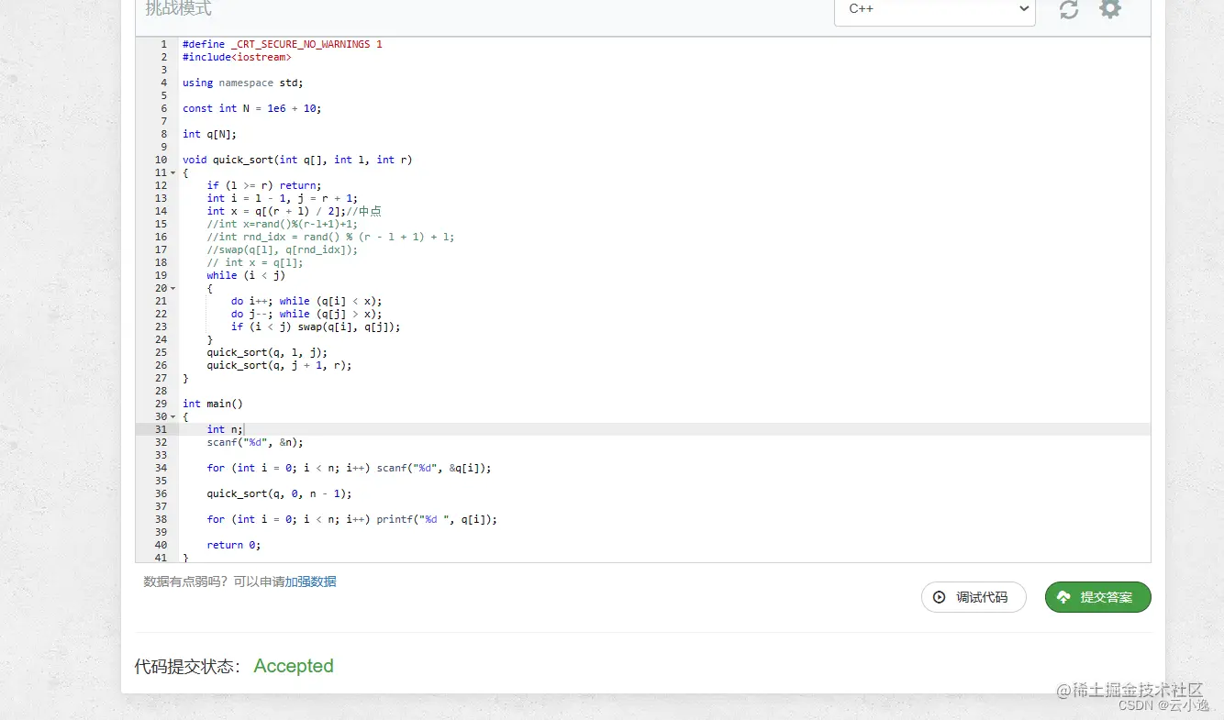Open the C++ language dropdown
This screenshot has width=1224, height=720.
(935, 10)
